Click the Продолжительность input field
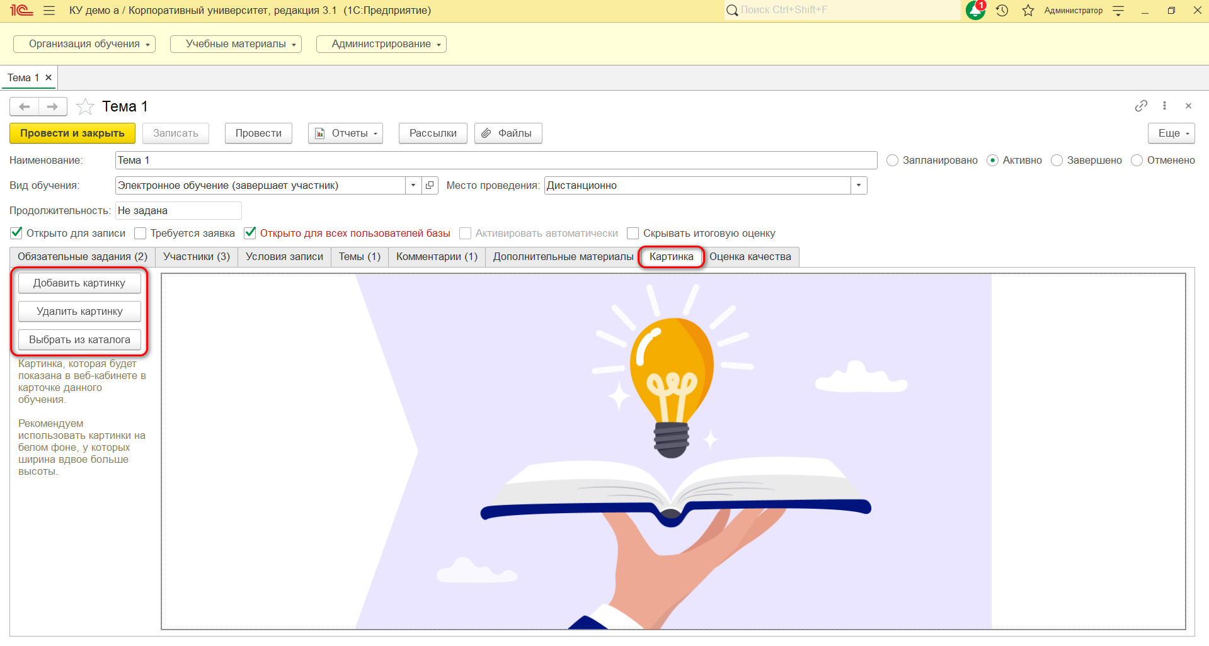This screenshot has height=646, width=1209. pyautogui.click(x=178, y=210)
